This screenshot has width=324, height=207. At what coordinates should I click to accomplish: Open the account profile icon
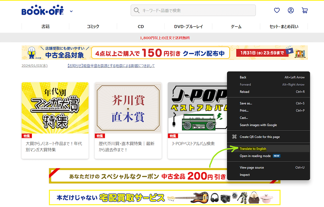[x=291, y=10]
